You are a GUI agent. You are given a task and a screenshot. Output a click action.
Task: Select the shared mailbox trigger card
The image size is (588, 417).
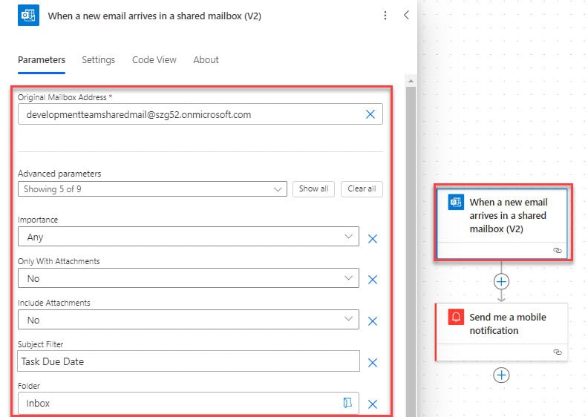click(503, 223)
